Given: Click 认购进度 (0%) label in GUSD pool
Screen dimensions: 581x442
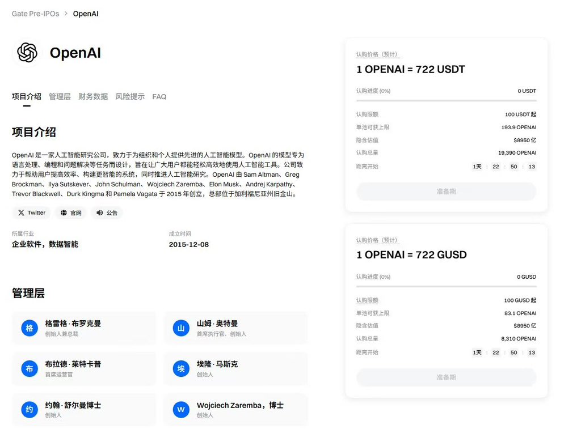Looking at the screenshot, I should pos(373,277).
